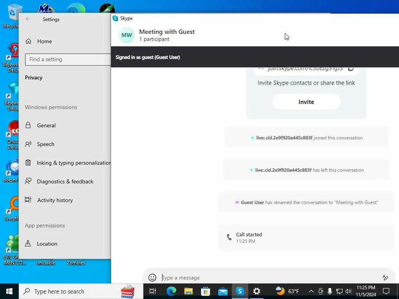Open the Recycle Bin desktop icon

click(x=11, y=16)
